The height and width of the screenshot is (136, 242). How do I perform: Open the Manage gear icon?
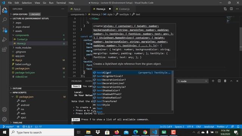point(4,119)
